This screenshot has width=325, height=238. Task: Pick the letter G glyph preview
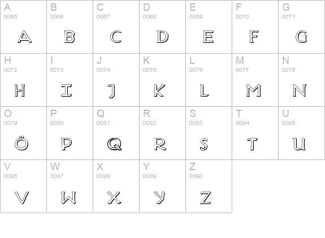point(301,37)
